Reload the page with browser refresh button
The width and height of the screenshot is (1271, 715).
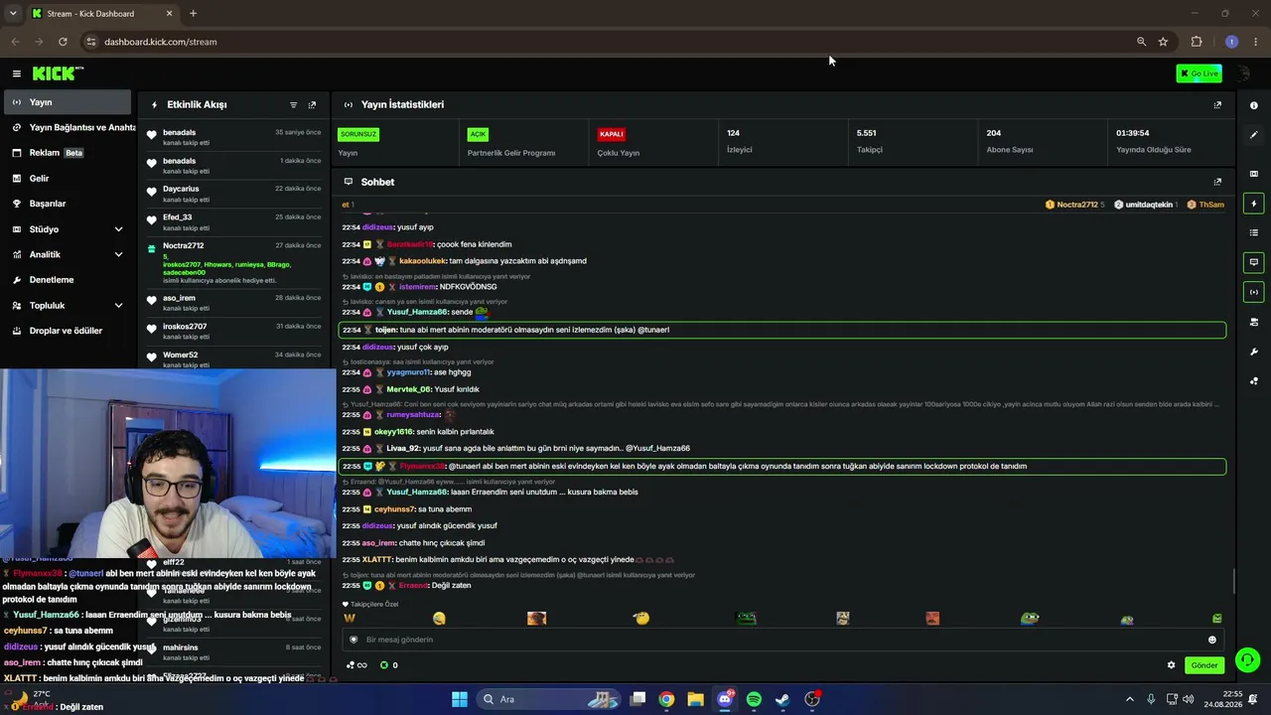pos(63,42)
